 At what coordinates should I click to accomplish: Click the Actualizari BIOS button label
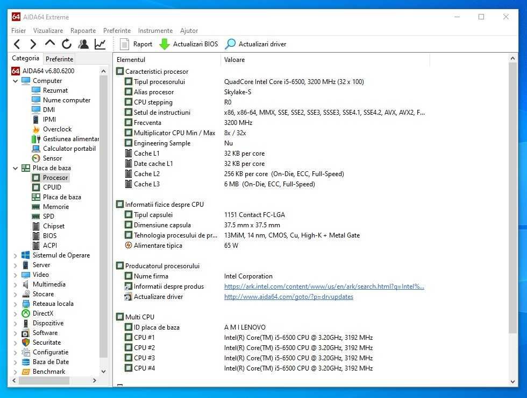coord(195,44)
